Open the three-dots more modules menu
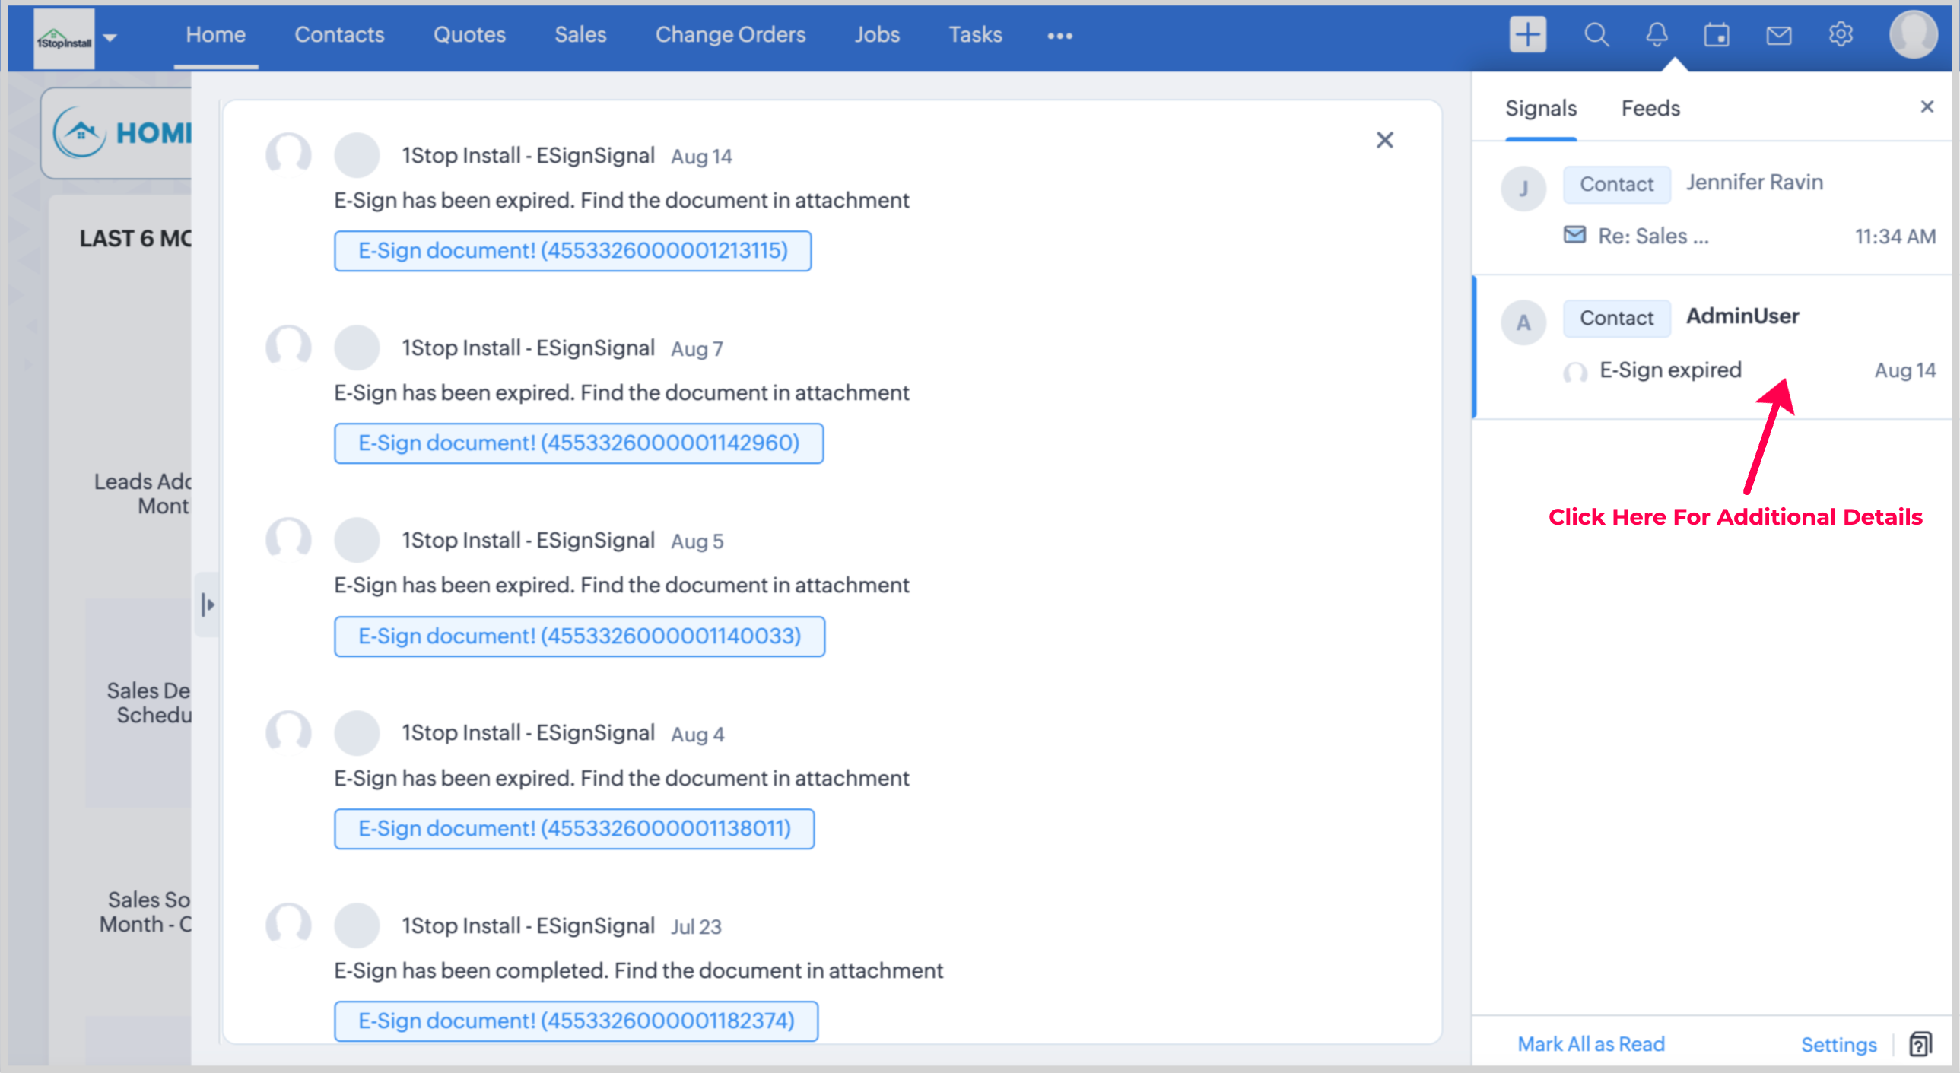Screen dimensions: 1960x1073 [1059, 36]
